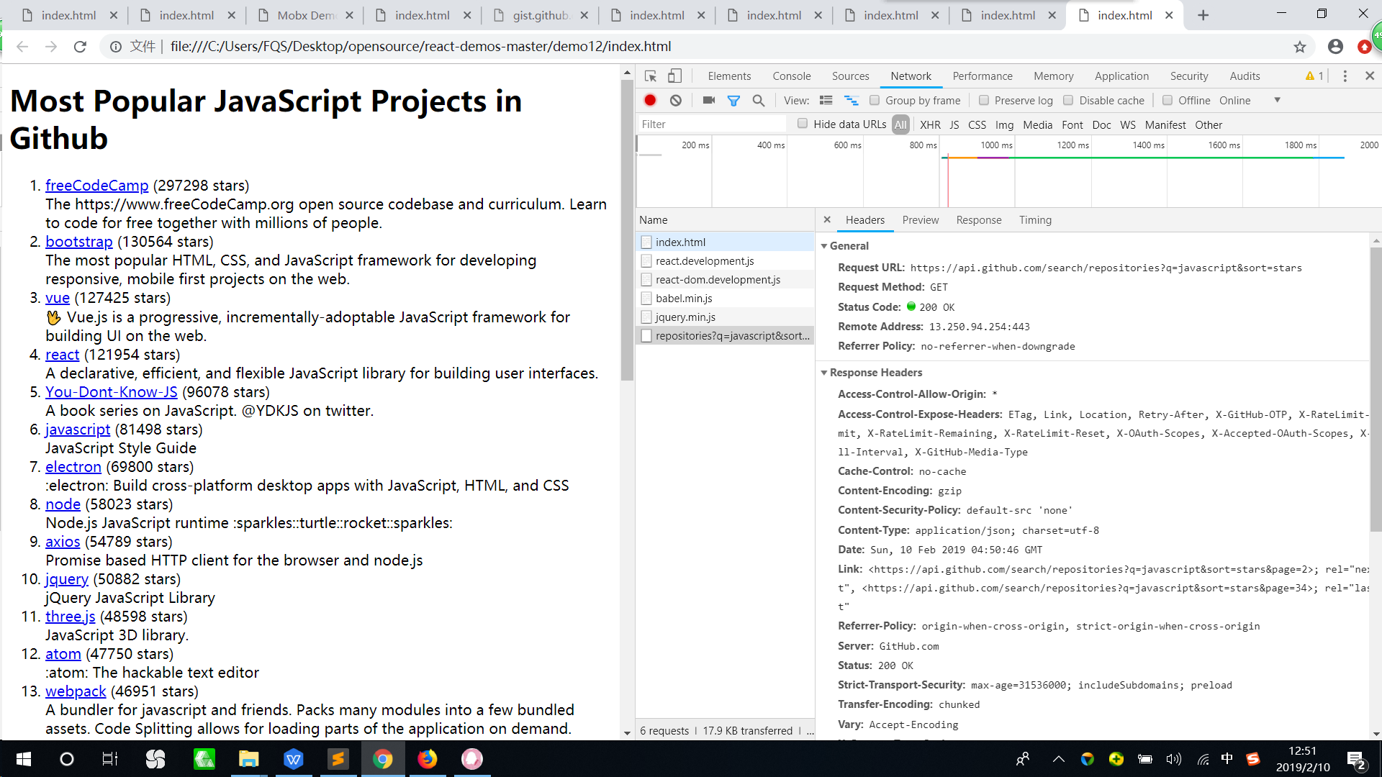Open network search magnifier icon
Image resolution: width=1382 pixels, height=777 pixels.
pos(759,101)
